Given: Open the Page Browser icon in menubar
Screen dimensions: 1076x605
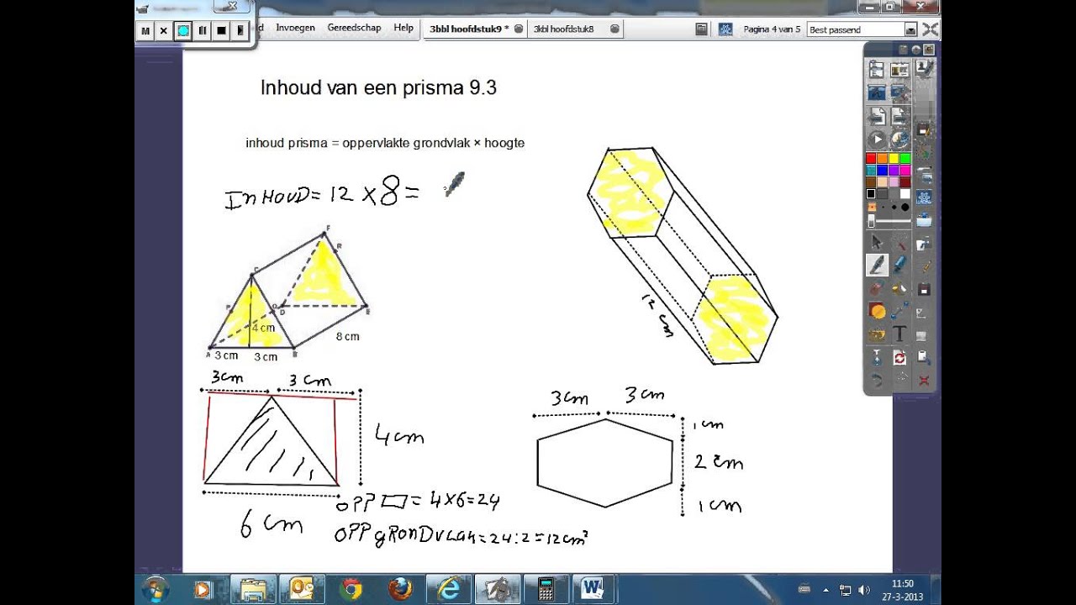Looking at the screenshot, I should tap(701, 29).
